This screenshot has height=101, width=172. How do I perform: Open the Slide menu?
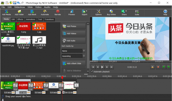(30, 7)
